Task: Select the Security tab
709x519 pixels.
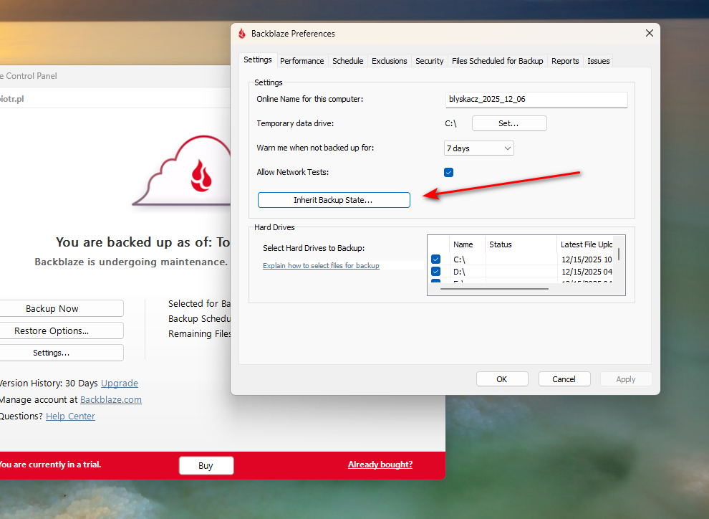Action: click(x=429, y=61)
